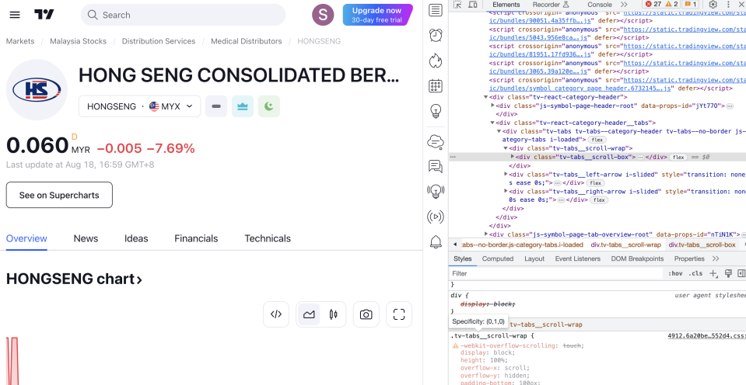Toggle the computed styles sidebar icon
The image size is (746, 385).
click(x=741, y=273)
